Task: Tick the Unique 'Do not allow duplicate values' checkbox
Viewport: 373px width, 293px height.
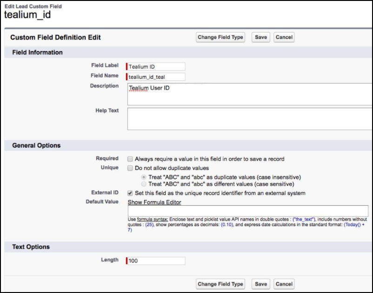Action: click(x=131, y=168)
